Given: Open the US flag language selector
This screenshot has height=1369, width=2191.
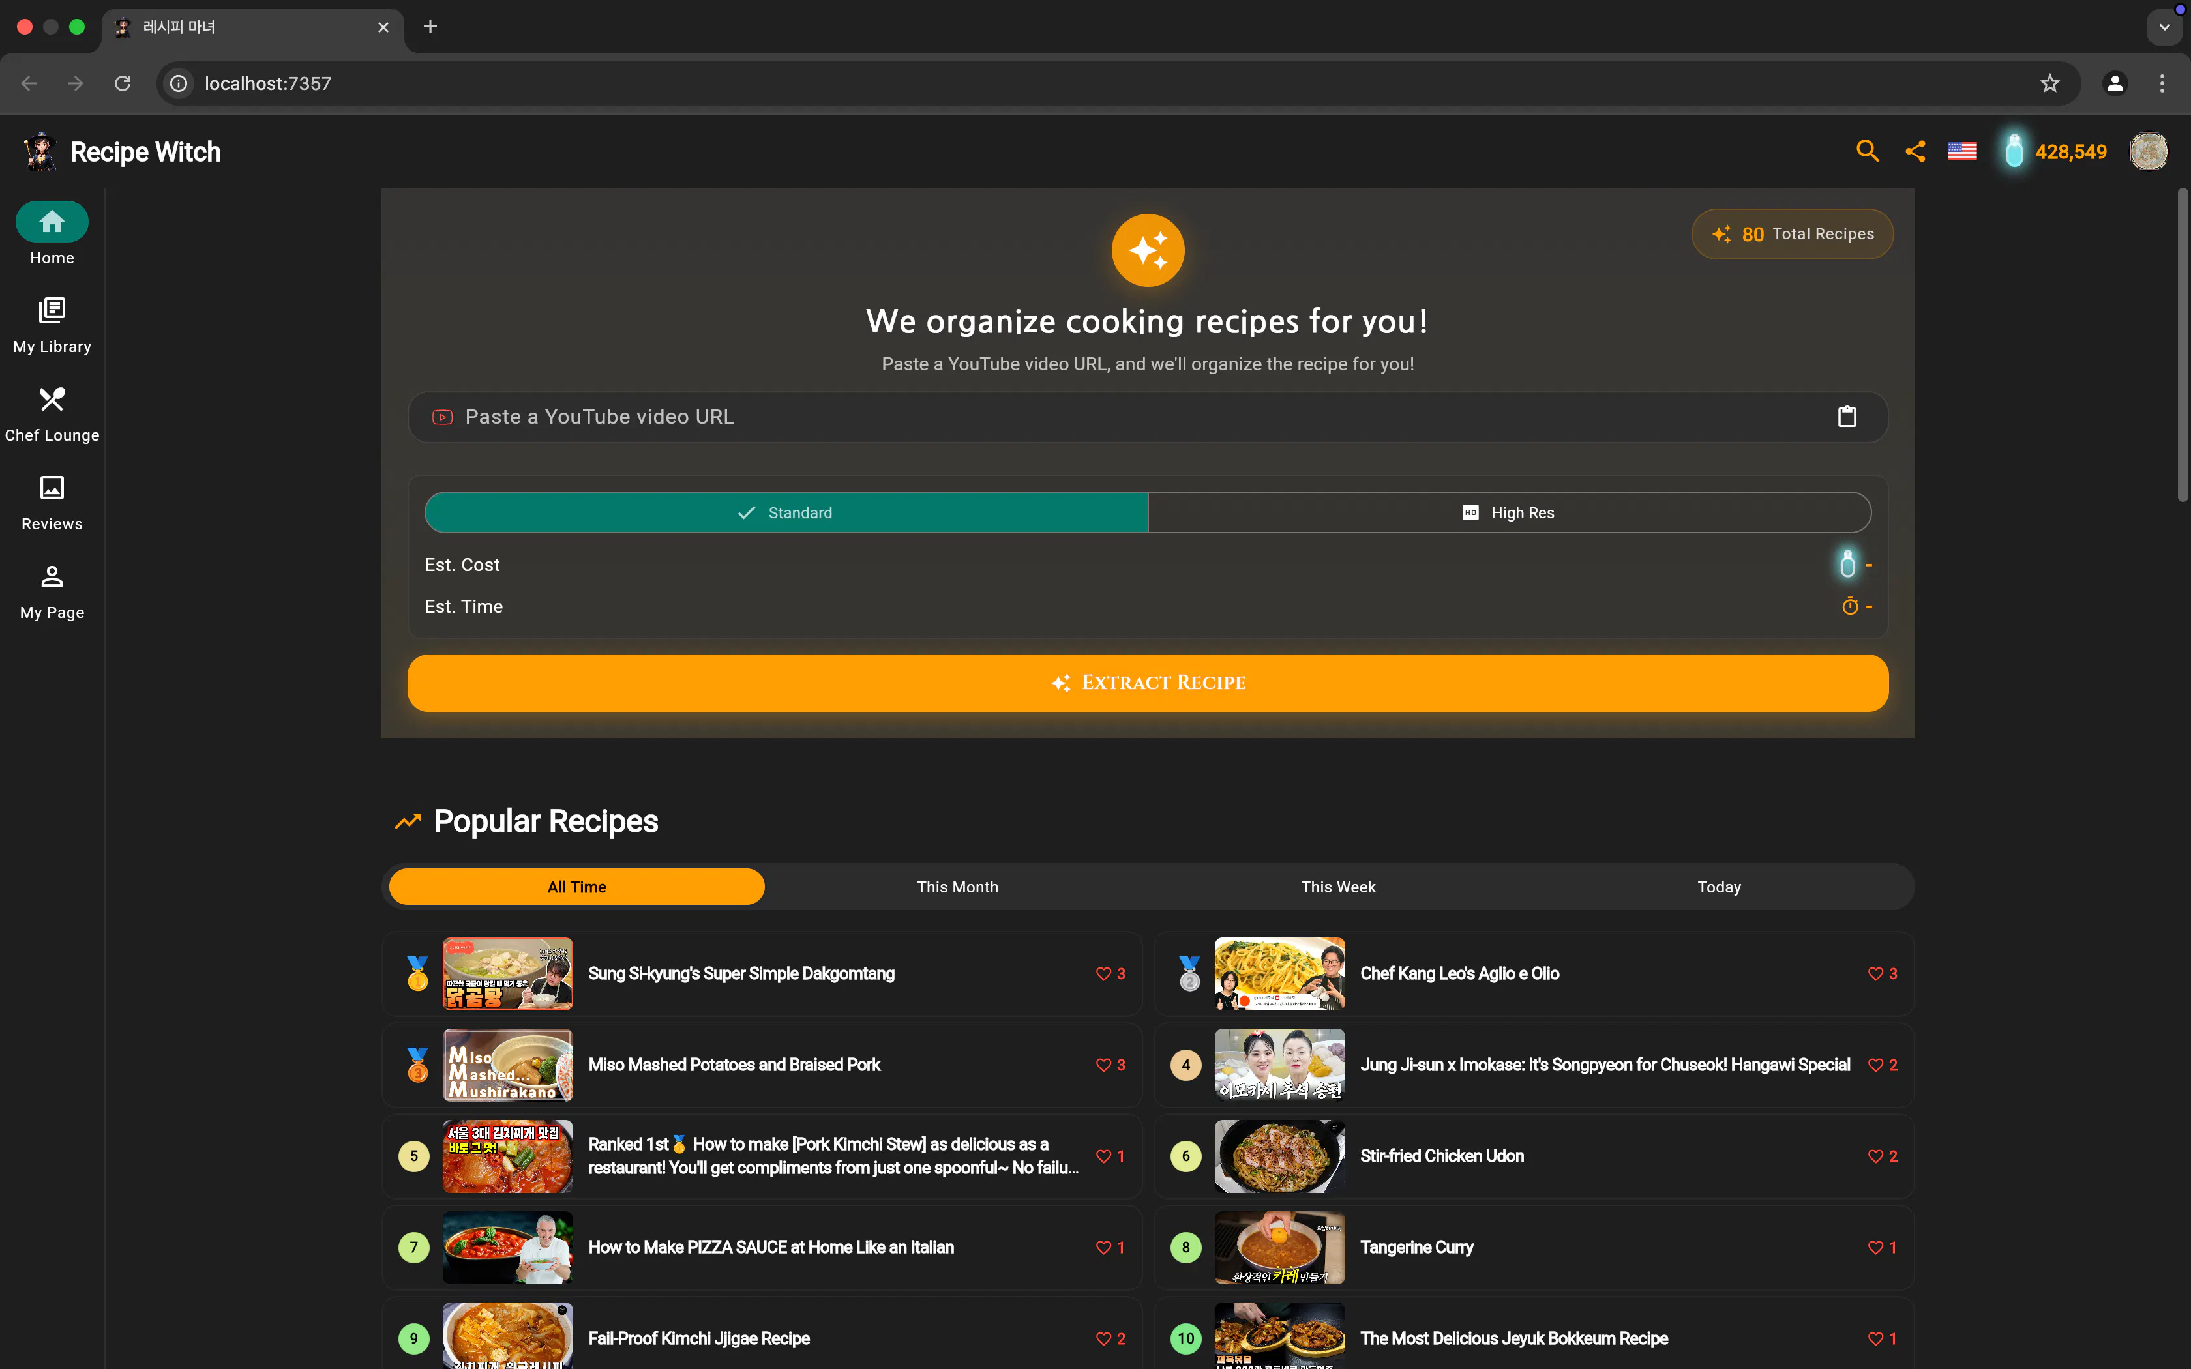Looking at the screenshot, I should pyautogui.click(x=1962, y=151).
